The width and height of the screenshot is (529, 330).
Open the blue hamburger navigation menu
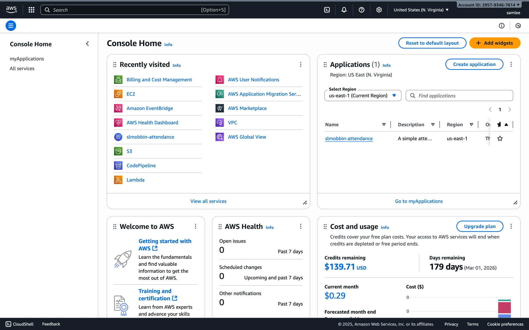pos(11,26)
